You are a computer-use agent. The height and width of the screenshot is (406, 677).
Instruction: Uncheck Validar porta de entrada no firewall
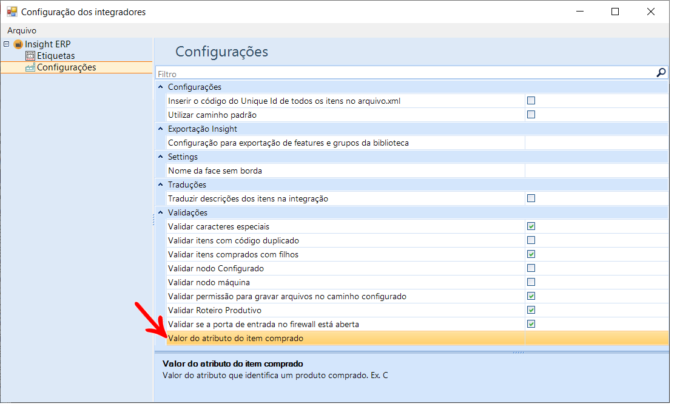(531, 324)
